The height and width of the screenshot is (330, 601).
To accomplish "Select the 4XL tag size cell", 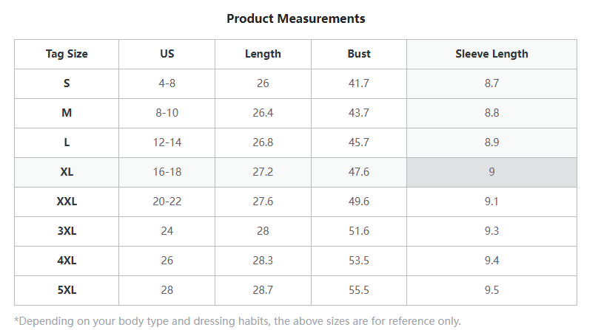I will (67, 261).
